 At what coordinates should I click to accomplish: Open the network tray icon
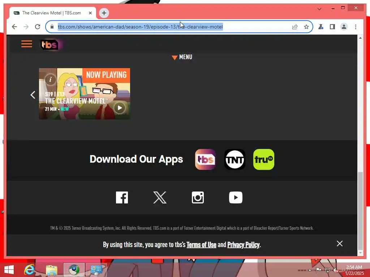click(327, 270)
